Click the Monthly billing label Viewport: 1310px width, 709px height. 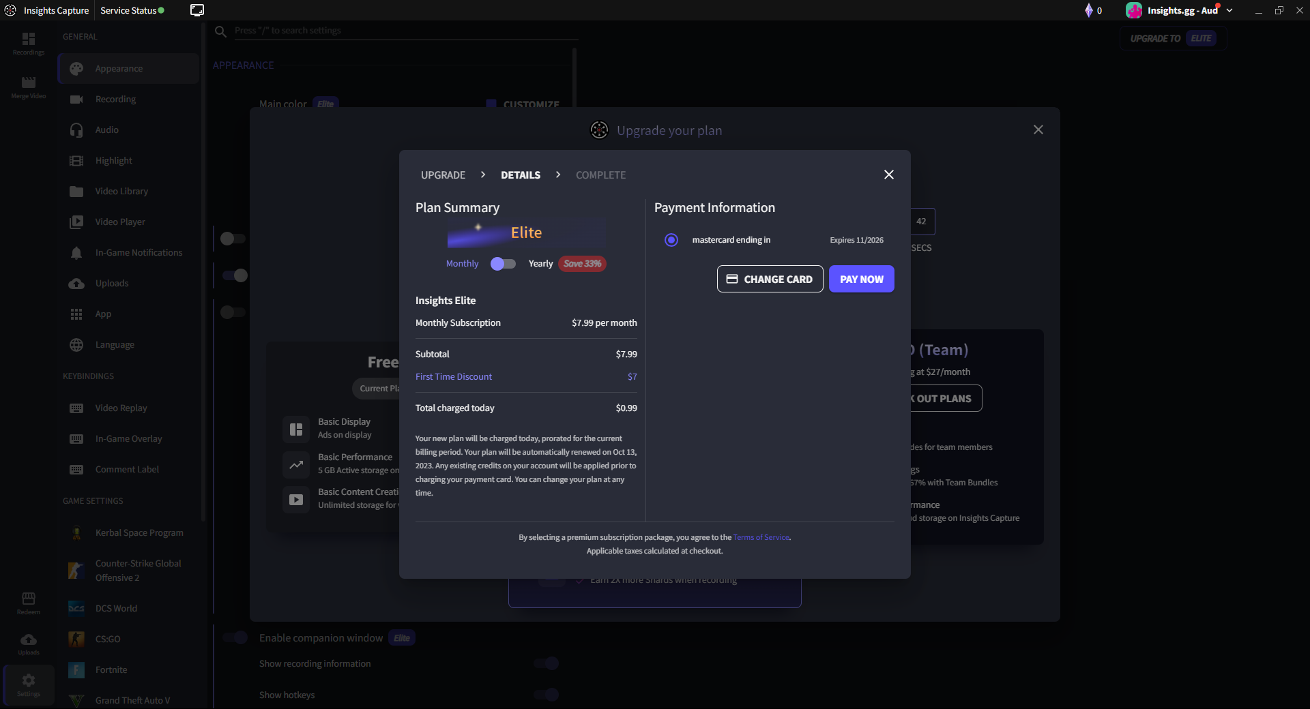(462, 264)
